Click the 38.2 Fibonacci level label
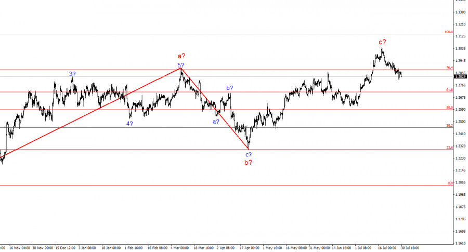This screenshot has width=468, height=252. pos(449,126)
